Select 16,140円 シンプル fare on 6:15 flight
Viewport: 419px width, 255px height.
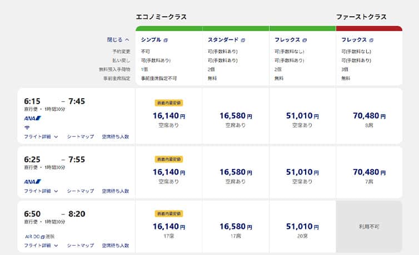(169, 117)
